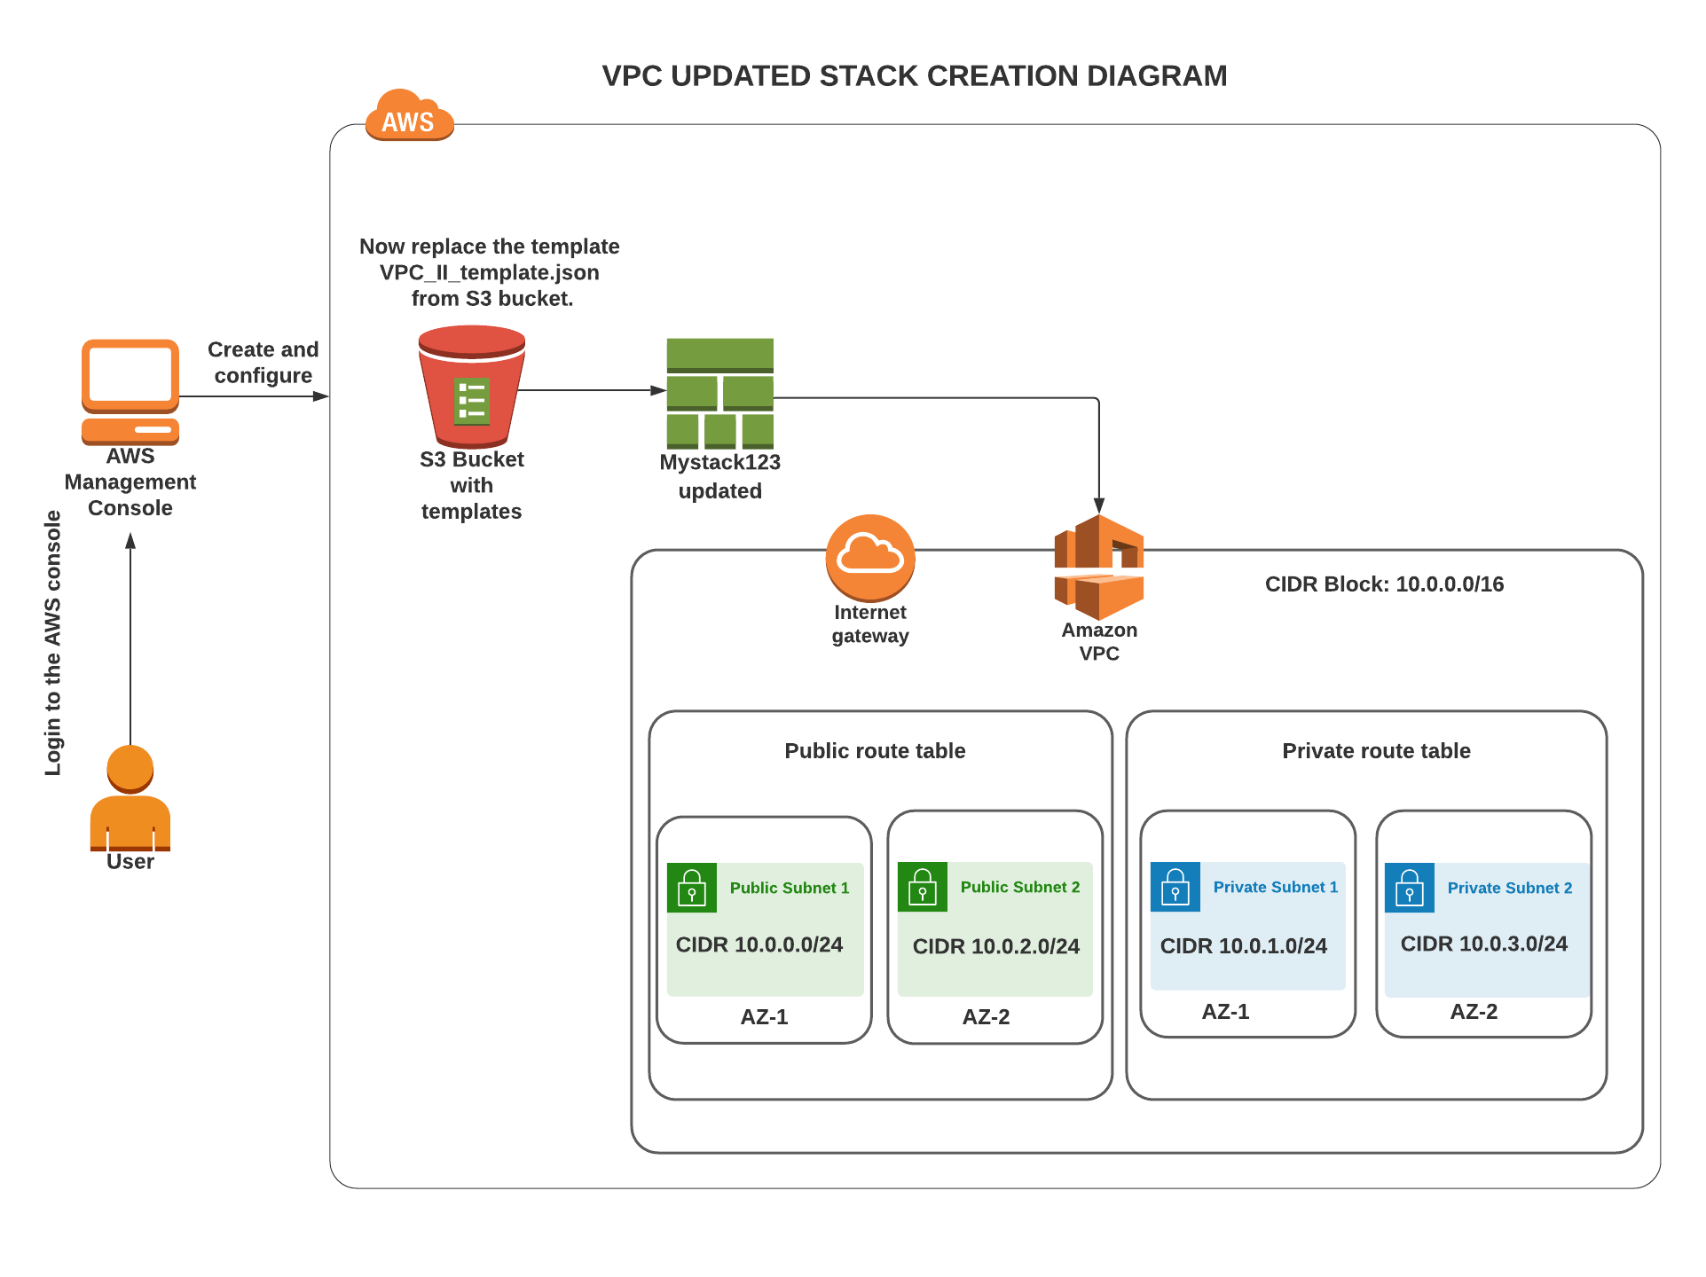Click the Login to the AWS console label

point(53,643)
